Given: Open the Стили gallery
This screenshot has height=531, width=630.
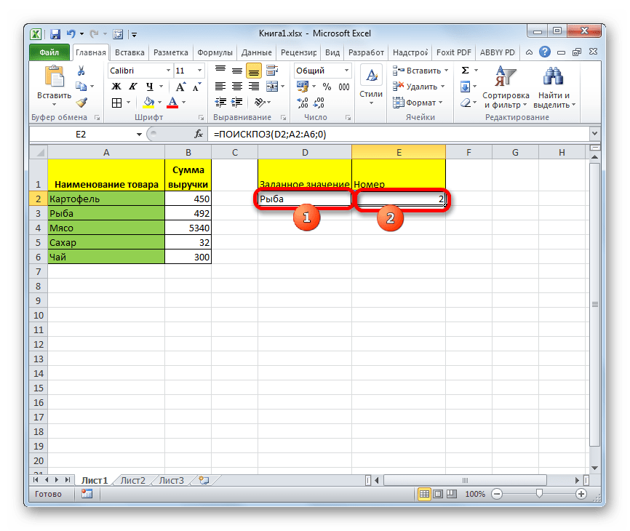Looking at the screenshot, I should click(371, 86).
